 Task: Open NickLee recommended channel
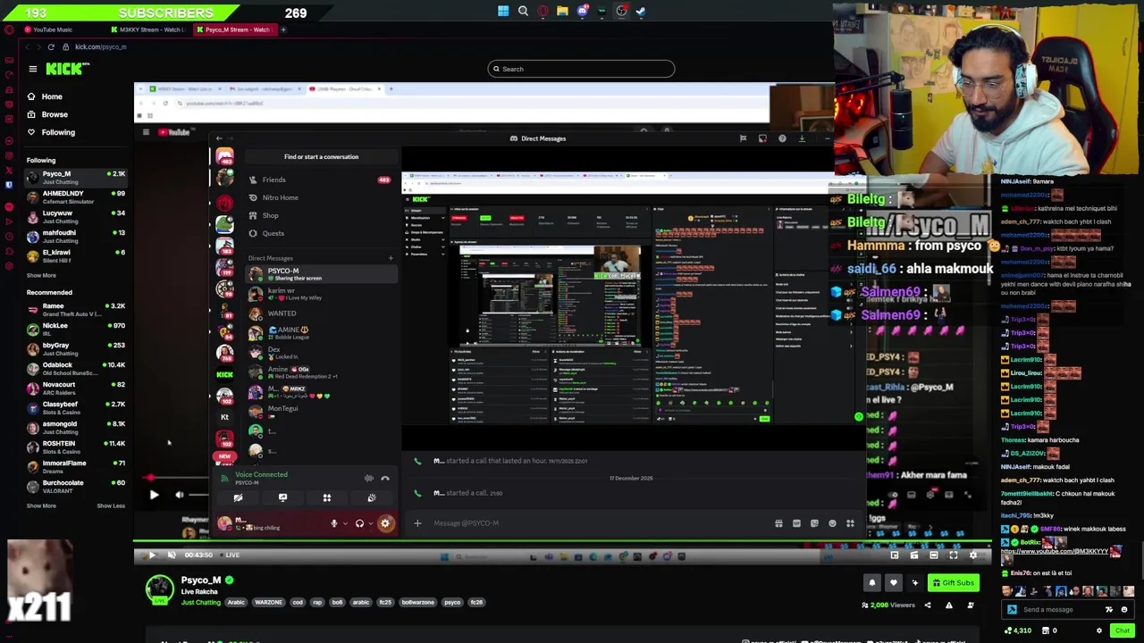pyautogui.click(x=77, y=330)
